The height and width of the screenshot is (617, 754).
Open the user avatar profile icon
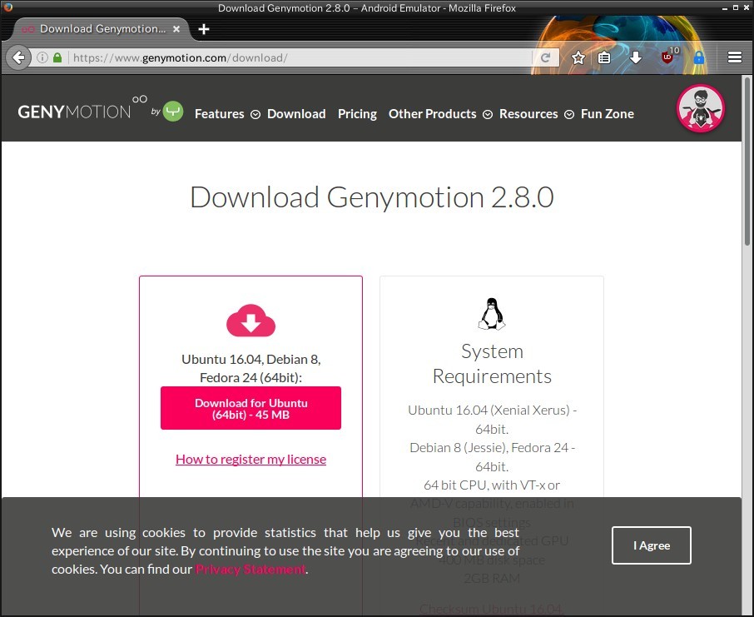[x=701, y=108]
